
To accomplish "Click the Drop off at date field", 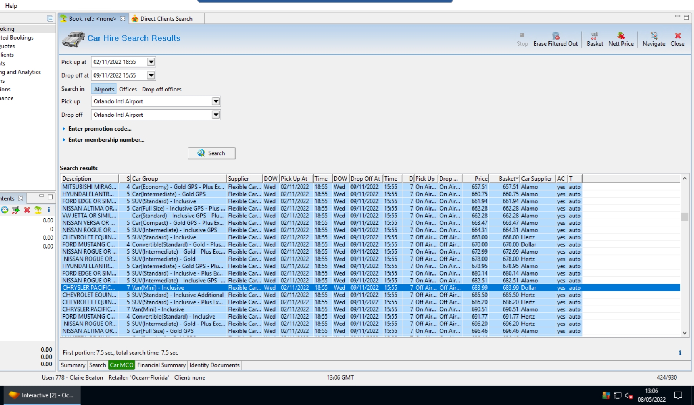I will [119, 75].
